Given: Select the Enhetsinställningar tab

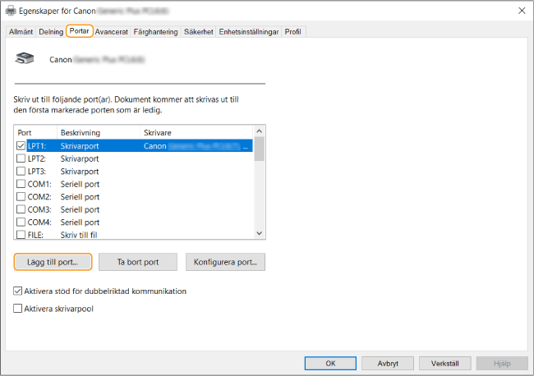Looking at the screenshot, I should (248, 31).
